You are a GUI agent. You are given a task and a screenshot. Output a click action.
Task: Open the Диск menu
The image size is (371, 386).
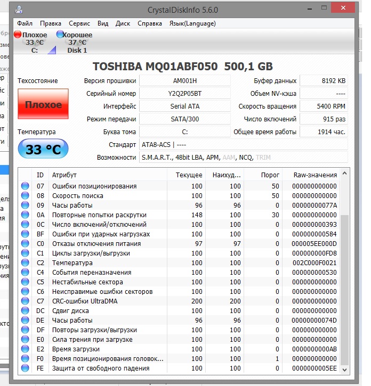[x=123, y=23]
